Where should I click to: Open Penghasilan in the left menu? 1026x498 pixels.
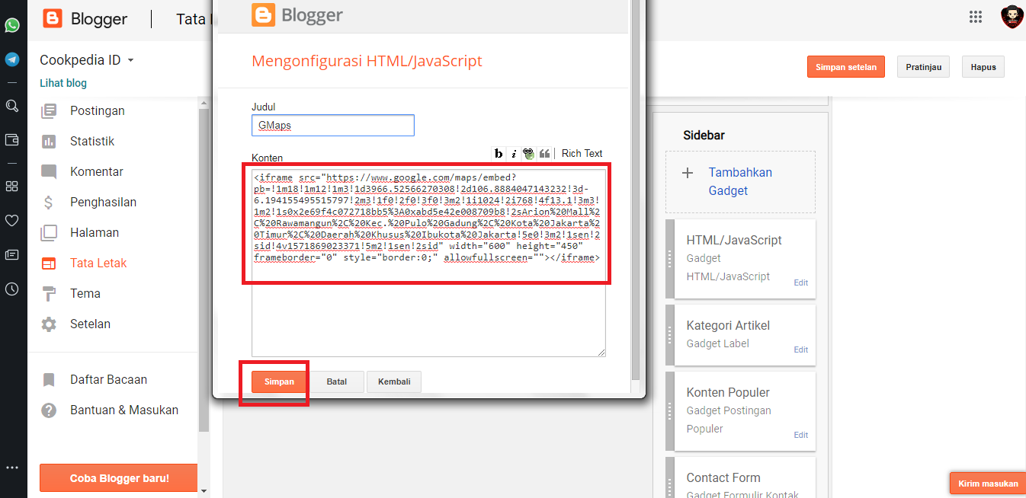[x=103, y=202]
